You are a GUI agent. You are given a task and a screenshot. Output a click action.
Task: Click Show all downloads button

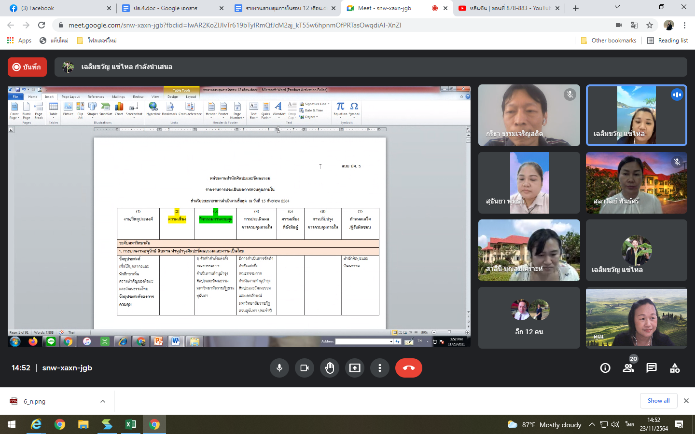[658, 401]
